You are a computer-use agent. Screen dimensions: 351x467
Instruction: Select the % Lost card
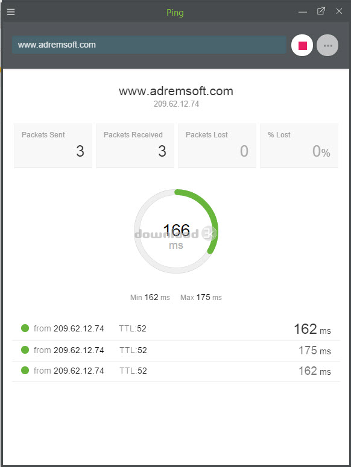tap(299, 146)
